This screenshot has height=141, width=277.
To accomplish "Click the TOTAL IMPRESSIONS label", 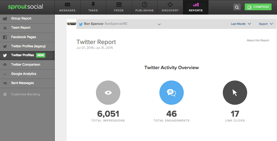I will click(108, 120).
